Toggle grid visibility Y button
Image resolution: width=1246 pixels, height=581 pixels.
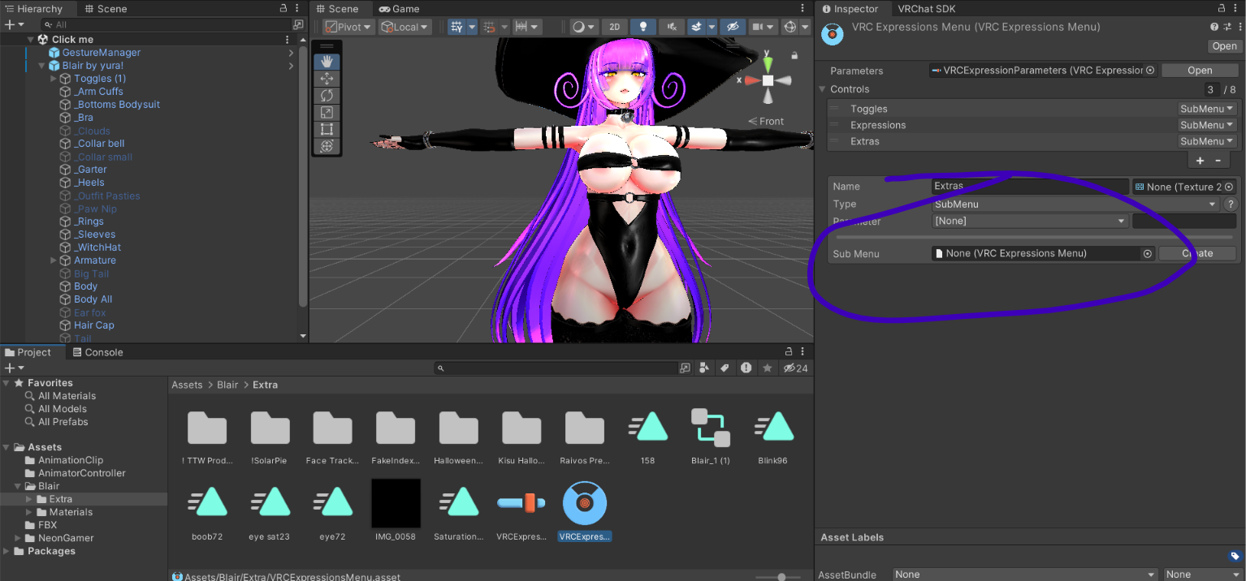coord(457,27)
